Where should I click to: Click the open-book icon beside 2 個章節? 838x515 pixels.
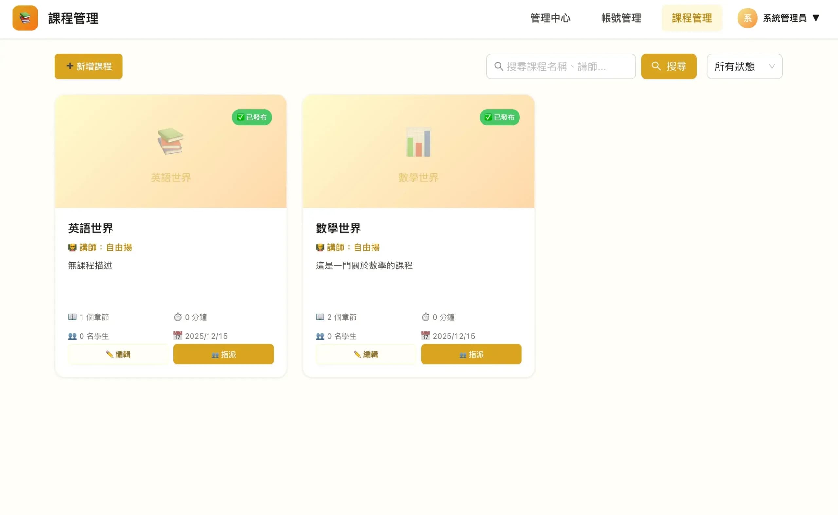pos(320,317)
